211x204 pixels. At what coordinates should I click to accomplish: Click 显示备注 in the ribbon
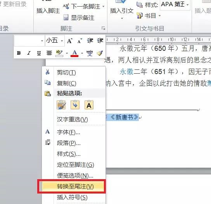point(83,17)
